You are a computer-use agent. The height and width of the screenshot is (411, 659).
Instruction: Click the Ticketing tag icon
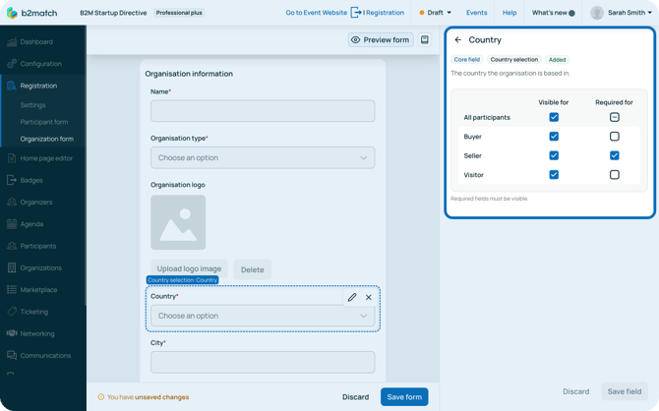pyautogui.click(x=12, y=312)
